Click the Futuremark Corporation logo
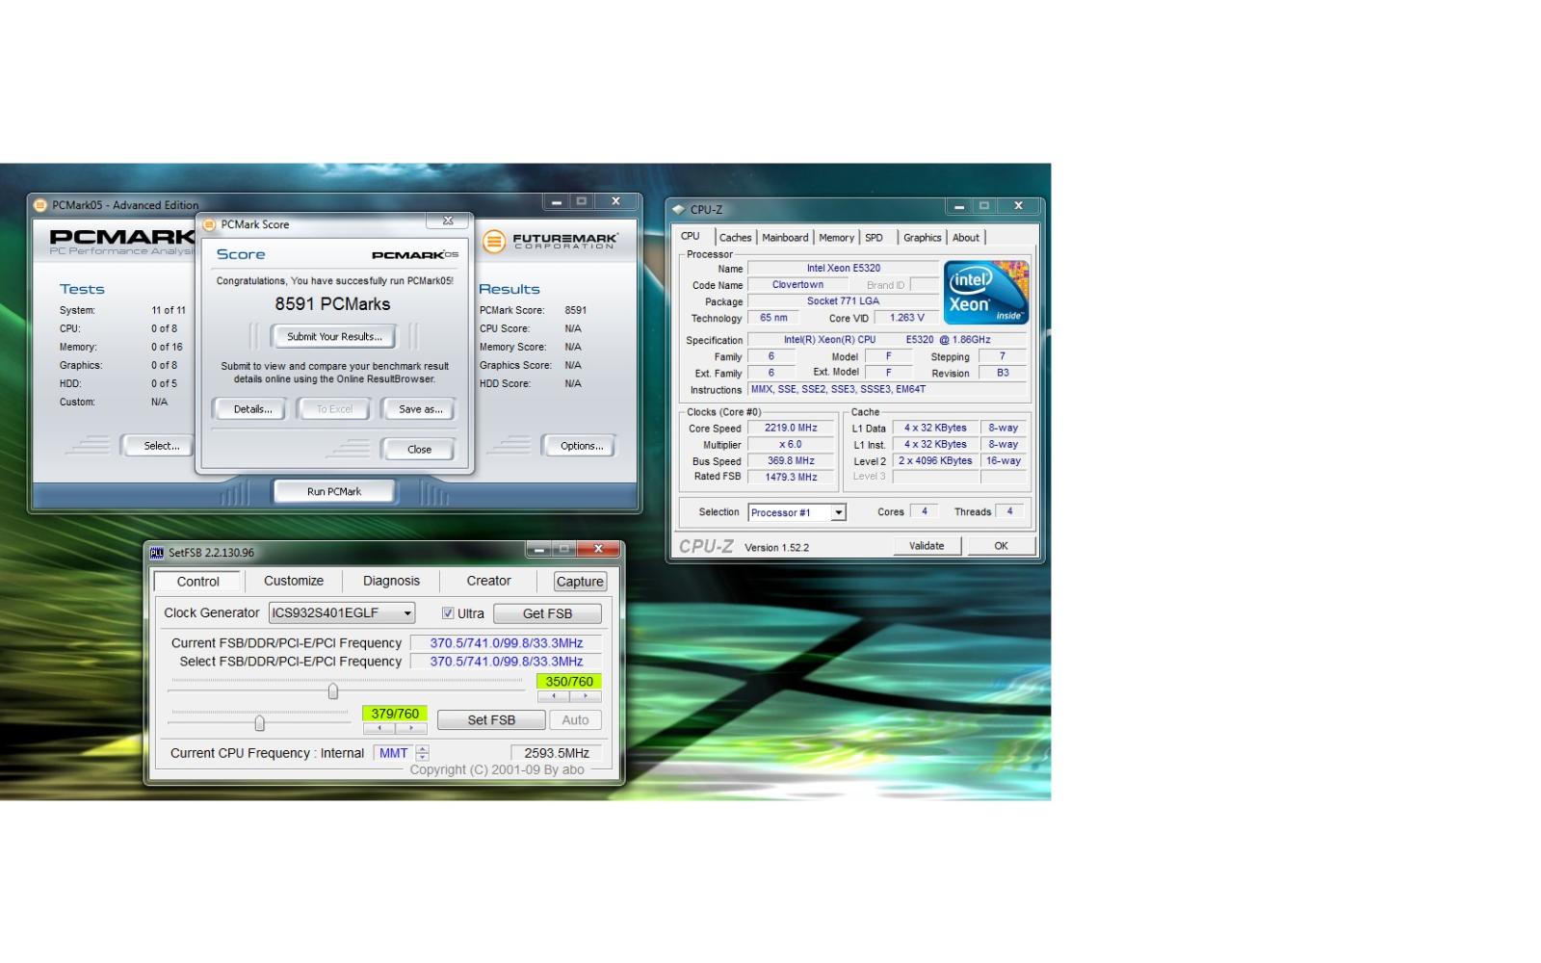 click(550, 241)
